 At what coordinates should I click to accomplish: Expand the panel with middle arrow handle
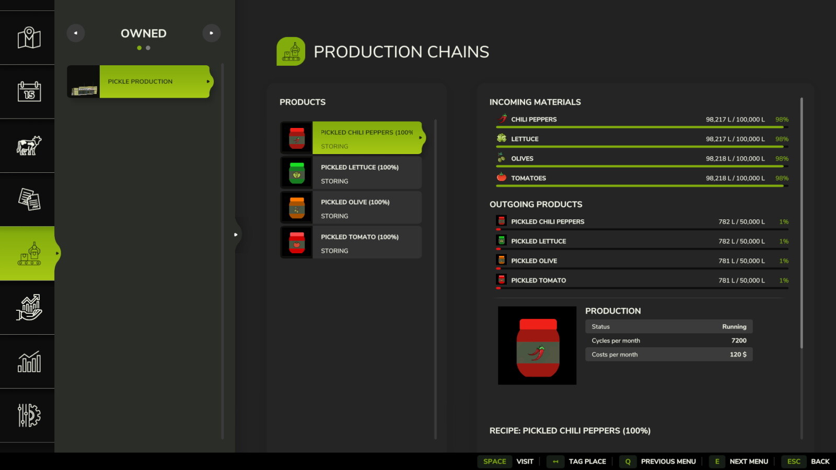(236, 234)
